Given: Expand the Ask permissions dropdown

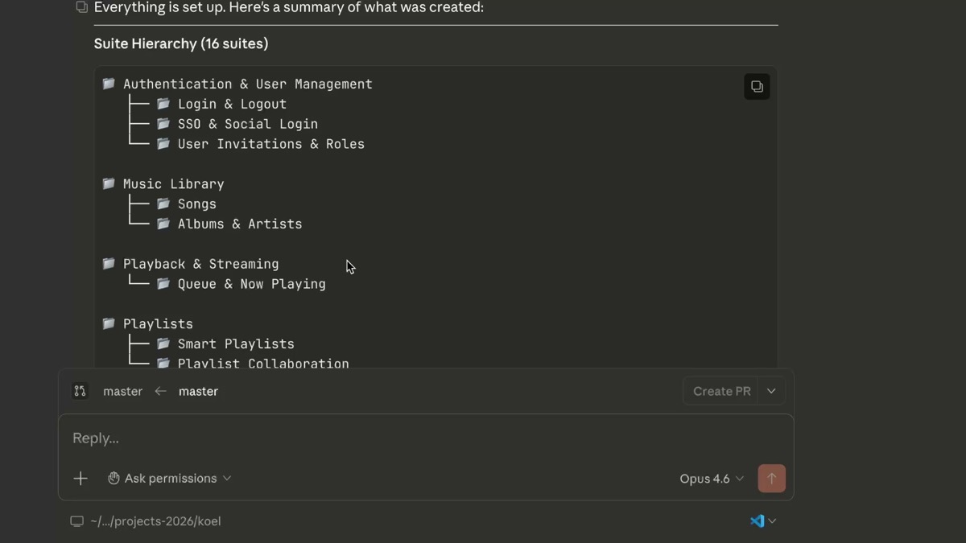Looking at the screenshot, I should click(x=229, y=478).
